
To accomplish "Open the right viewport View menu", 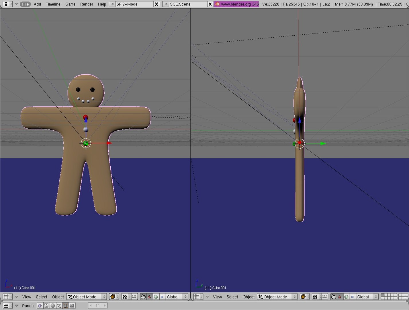I will click(218, 297).
